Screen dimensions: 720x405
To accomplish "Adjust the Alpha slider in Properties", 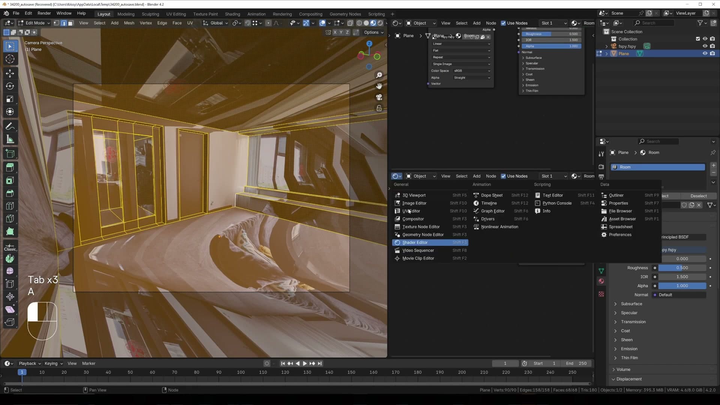I will point(682,286).
